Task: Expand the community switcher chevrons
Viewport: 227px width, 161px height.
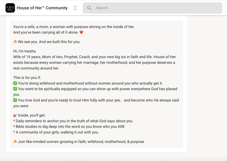Action: click(x=75, y=8)
